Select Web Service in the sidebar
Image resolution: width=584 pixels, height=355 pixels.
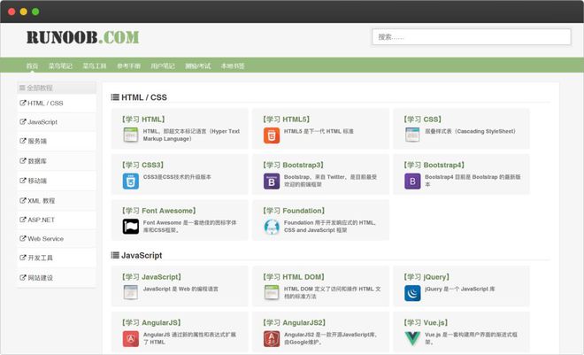(x=57, y=238)
